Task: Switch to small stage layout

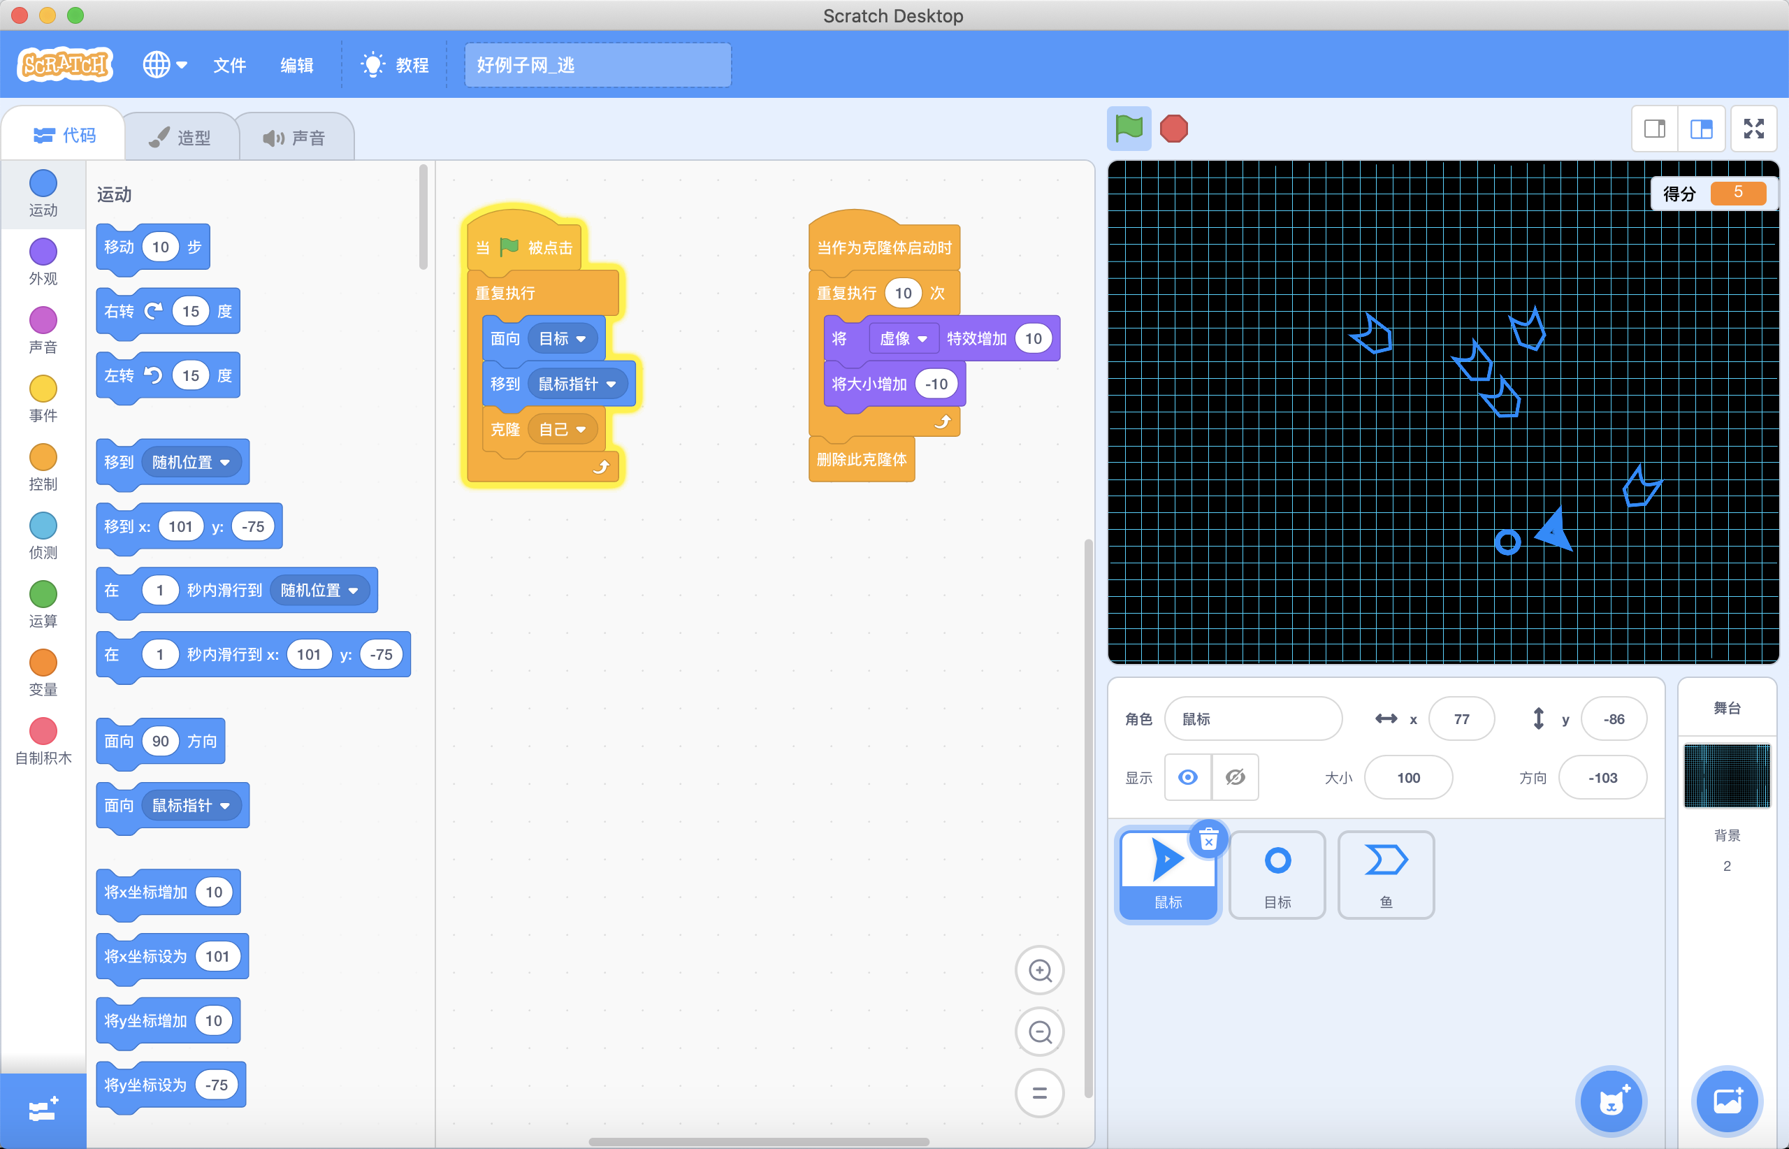Action: click(x=1655, y=129)
